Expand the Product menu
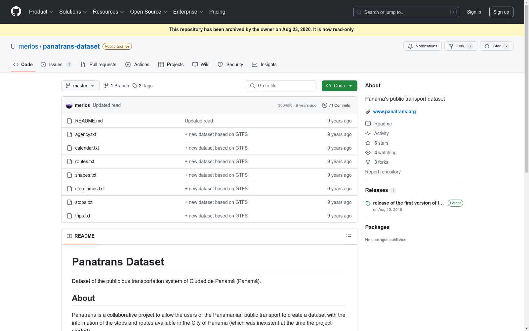The width and height of the screenshot is (529, 331). (x=41, y=12)
